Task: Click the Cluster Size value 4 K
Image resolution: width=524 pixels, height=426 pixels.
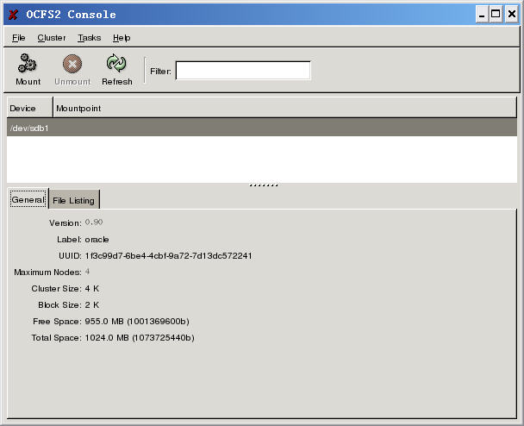Action: 92,288
